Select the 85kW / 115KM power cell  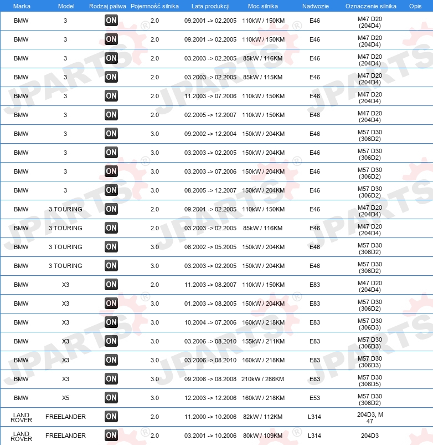tap(263, 77)
